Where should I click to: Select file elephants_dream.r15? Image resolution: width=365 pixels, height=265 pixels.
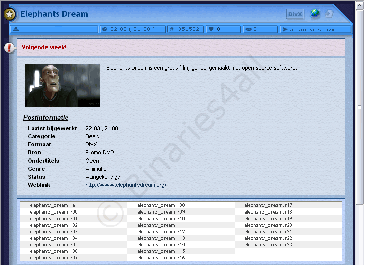pyautogui.click(x=161, y=251)
